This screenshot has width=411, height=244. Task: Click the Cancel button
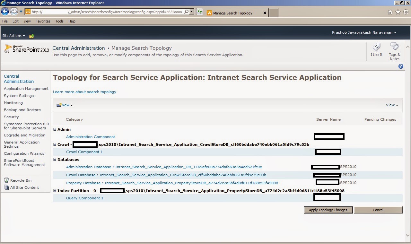coord(378,210)
